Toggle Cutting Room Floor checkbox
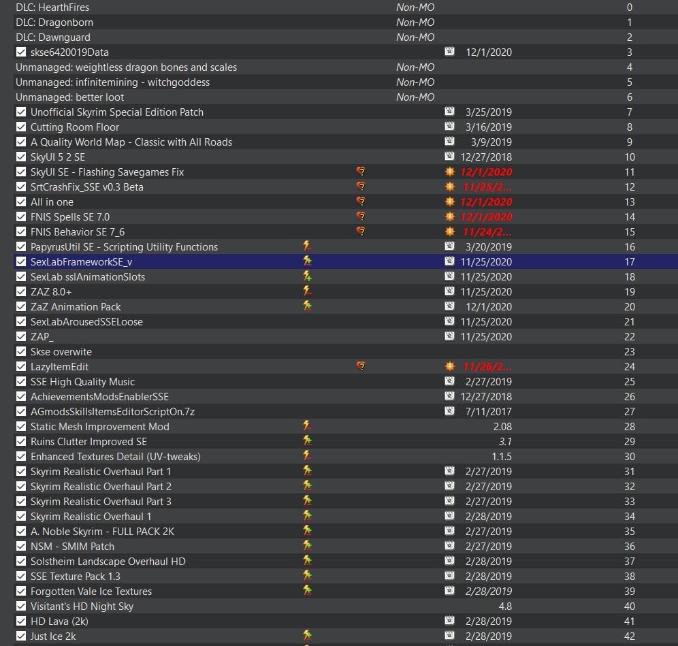678x646 pixels. click(20, 127)
